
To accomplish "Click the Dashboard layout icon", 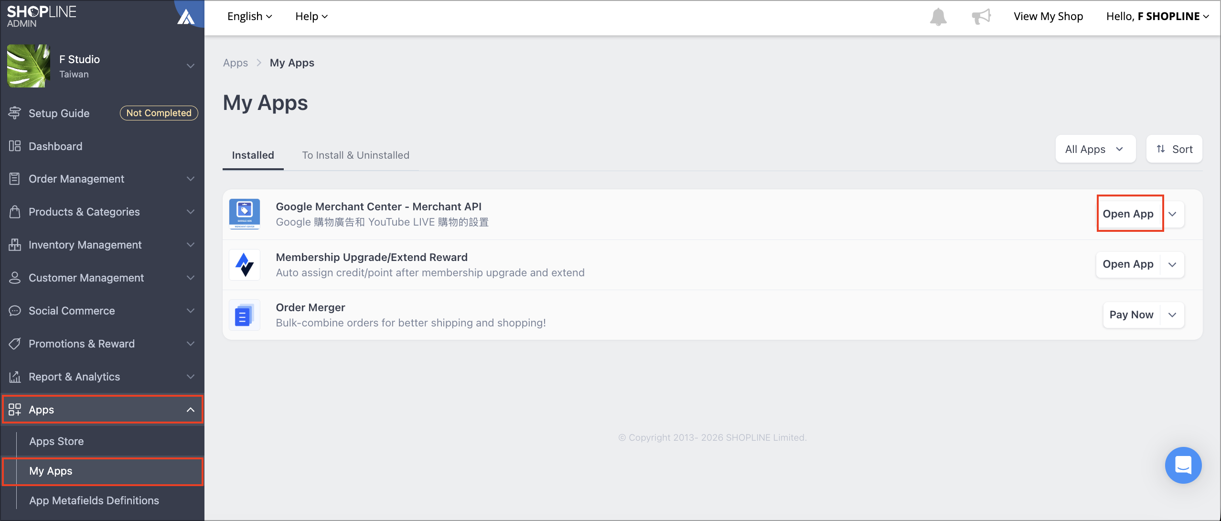I will 15,146.
